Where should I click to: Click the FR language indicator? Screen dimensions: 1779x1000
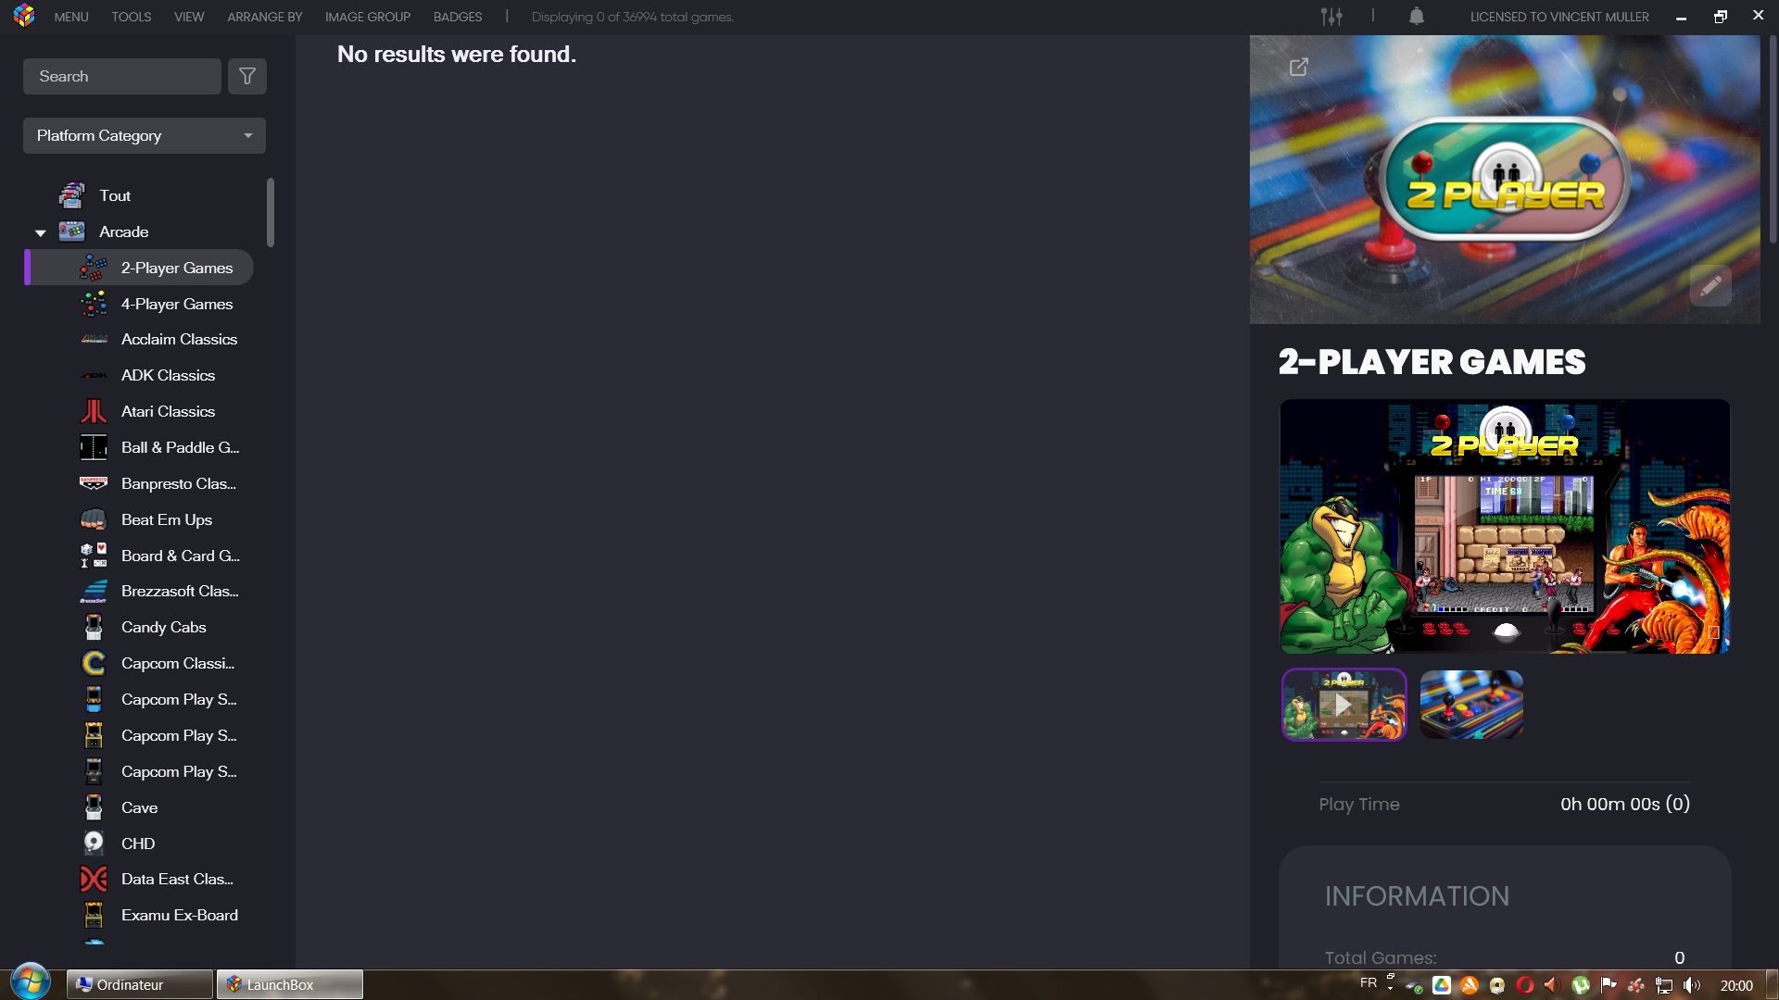1368,983
